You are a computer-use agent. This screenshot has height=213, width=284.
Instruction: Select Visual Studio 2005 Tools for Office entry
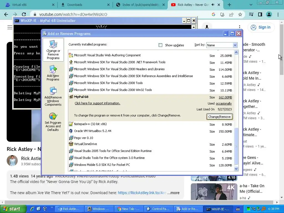point(151,151)
